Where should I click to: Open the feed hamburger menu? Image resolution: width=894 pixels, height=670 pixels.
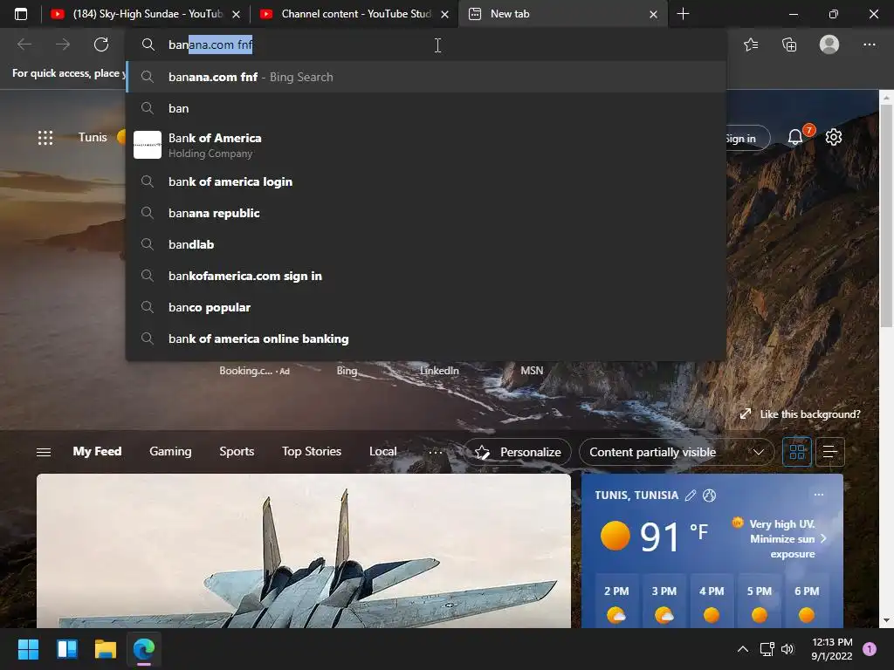coord(44,452)
